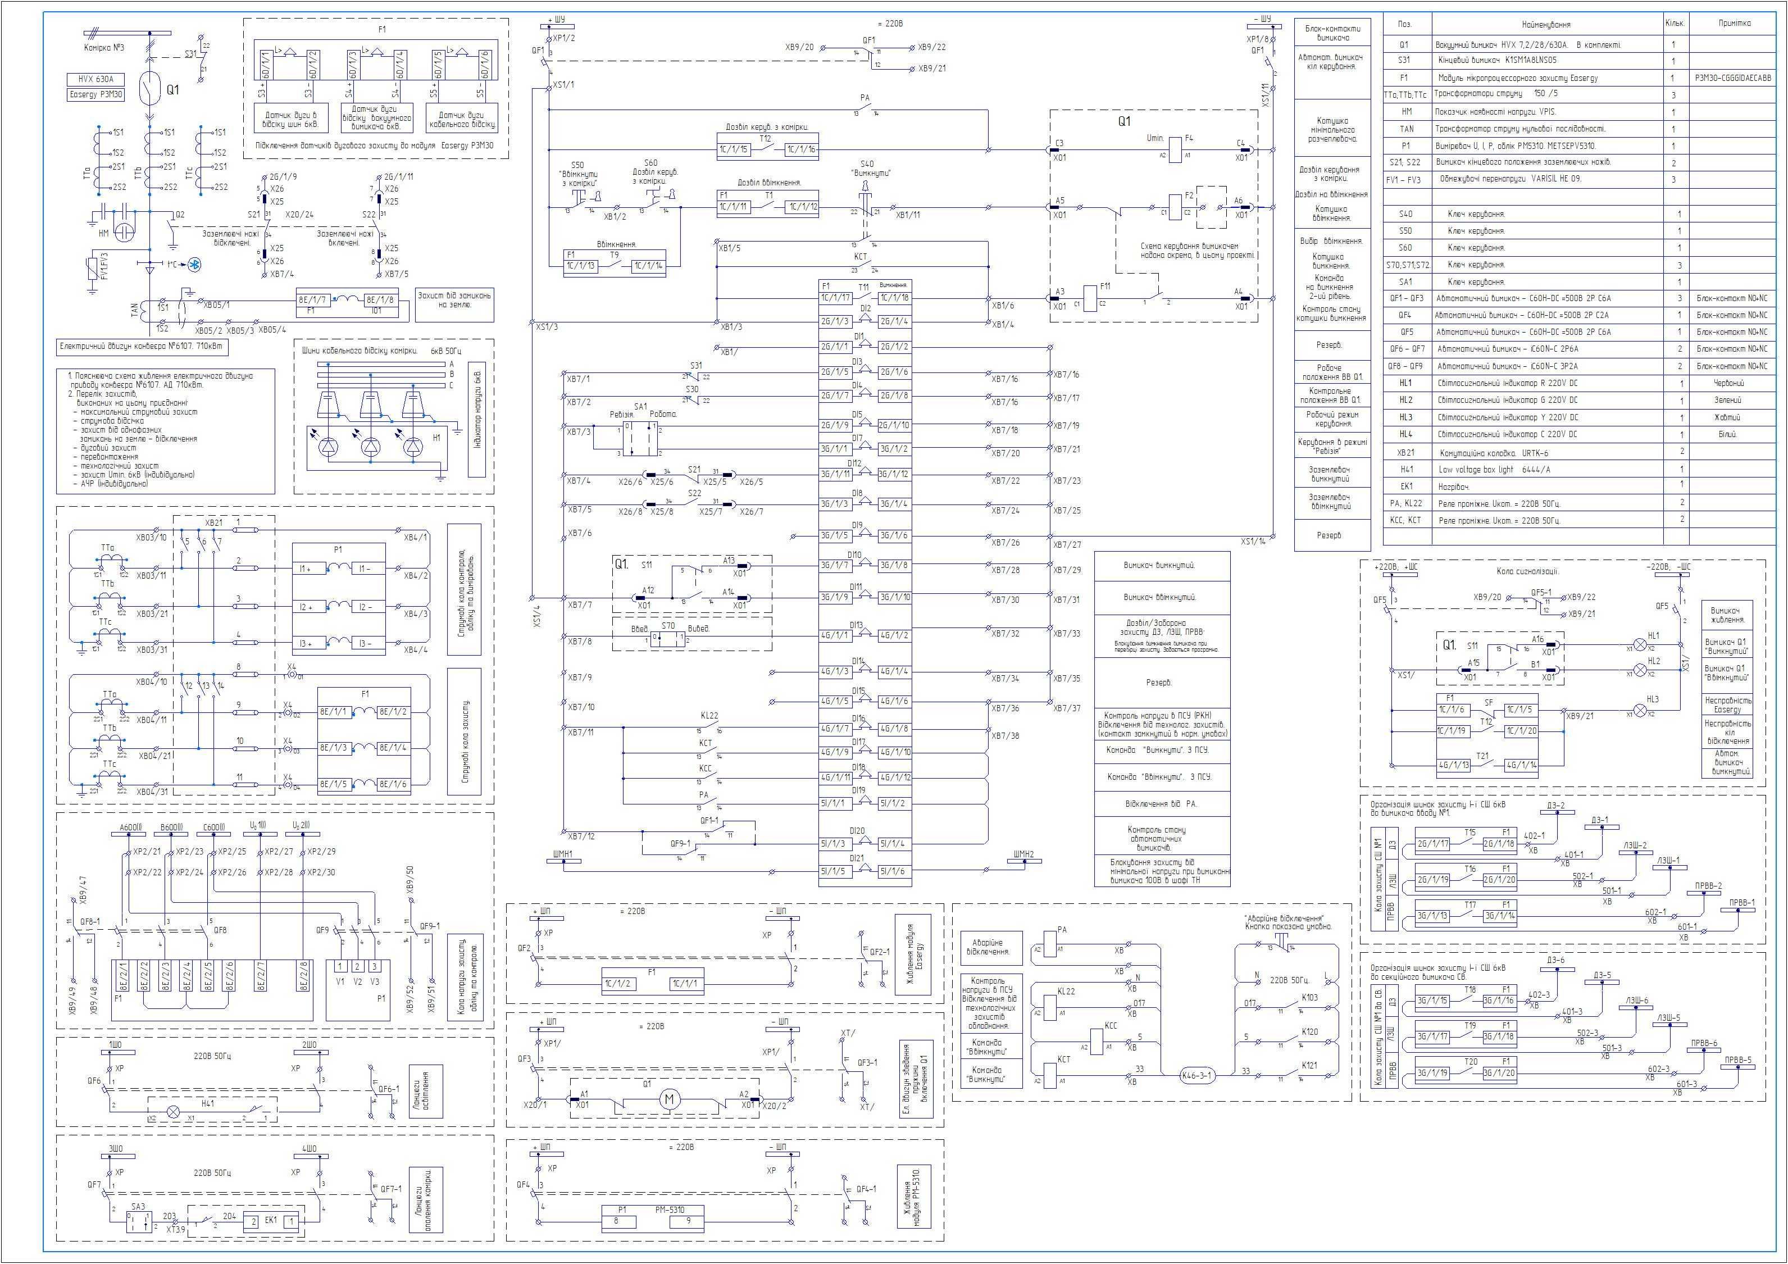
Task: Select 'Блок-контакти вимикача' legend cell
Action: pyautogui.click(x=1332, y=33)
